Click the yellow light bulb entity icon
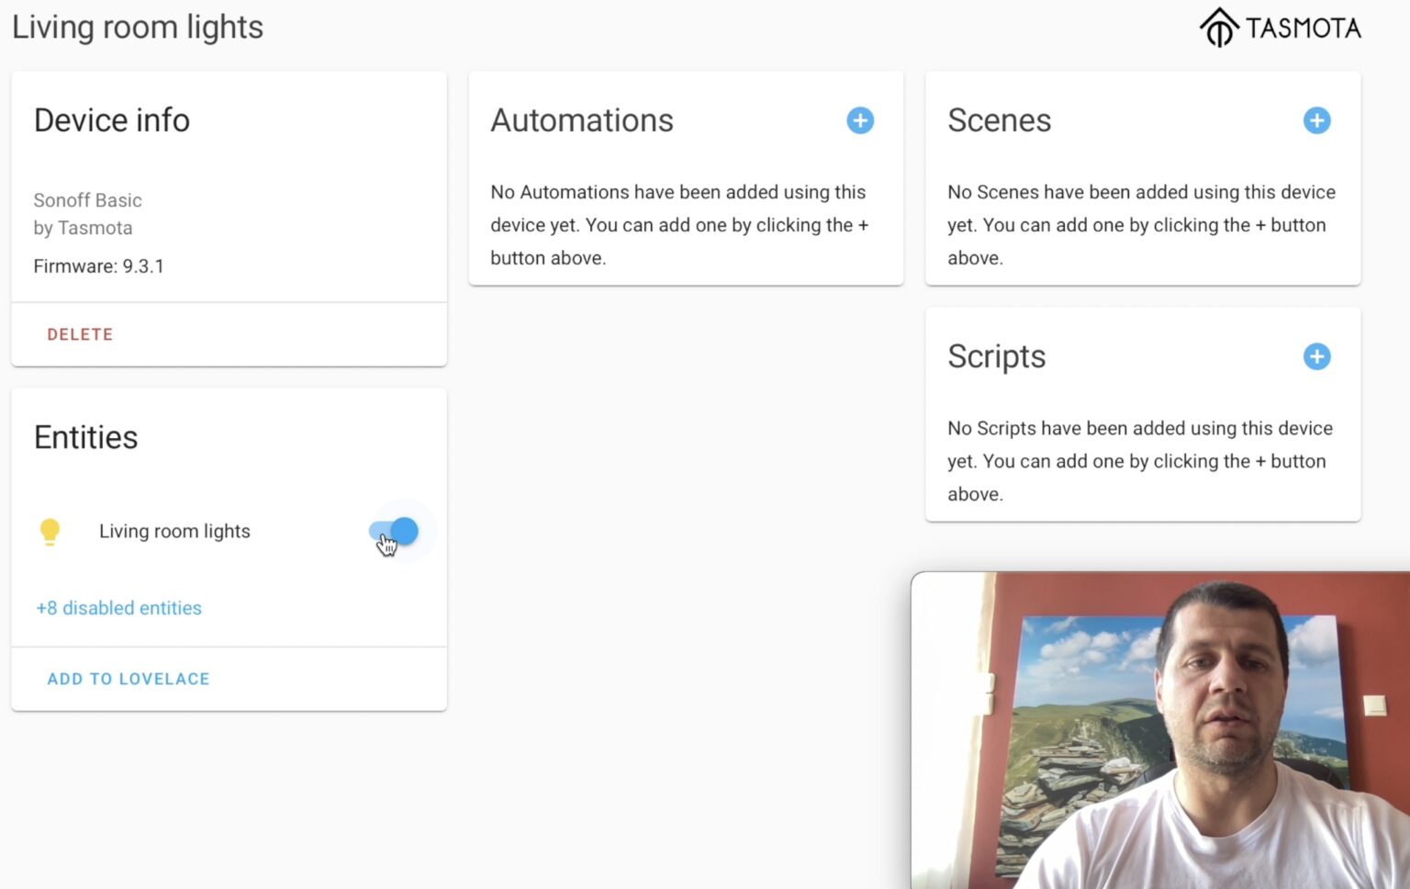This screenshot has height=889, width=1410. pos(50,532)
